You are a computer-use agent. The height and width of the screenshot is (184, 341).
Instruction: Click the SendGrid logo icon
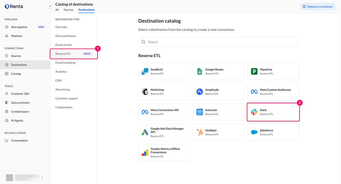[145, 71]
